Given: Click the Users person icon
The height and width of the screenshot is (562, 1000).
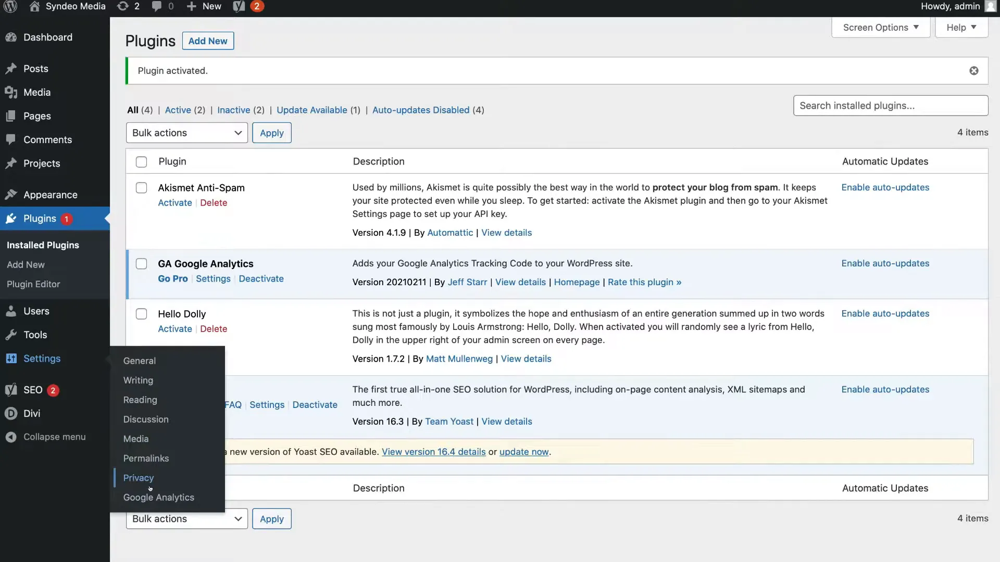Looking at the screenshot, I should click(11, 311).
